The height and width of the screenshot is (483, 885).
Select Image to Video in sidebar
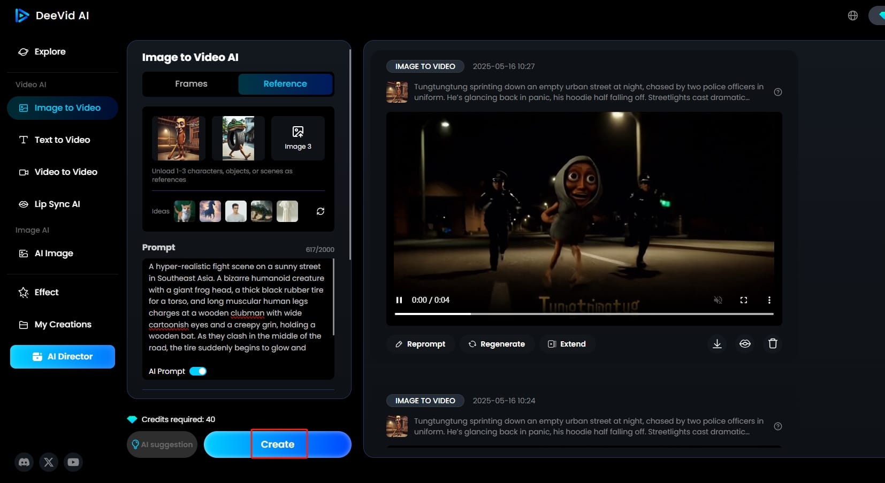pyautogui.click(x=63, y=108)
